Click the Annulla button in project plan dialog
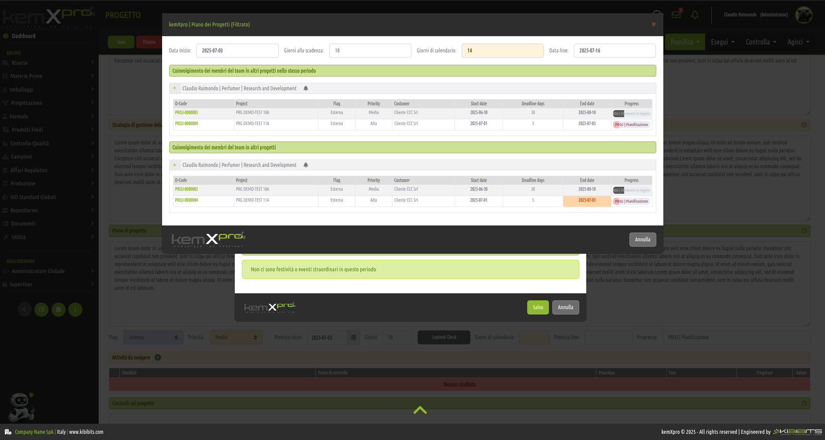The width and height of the screenshot is (825, 440). click(642, 240)
